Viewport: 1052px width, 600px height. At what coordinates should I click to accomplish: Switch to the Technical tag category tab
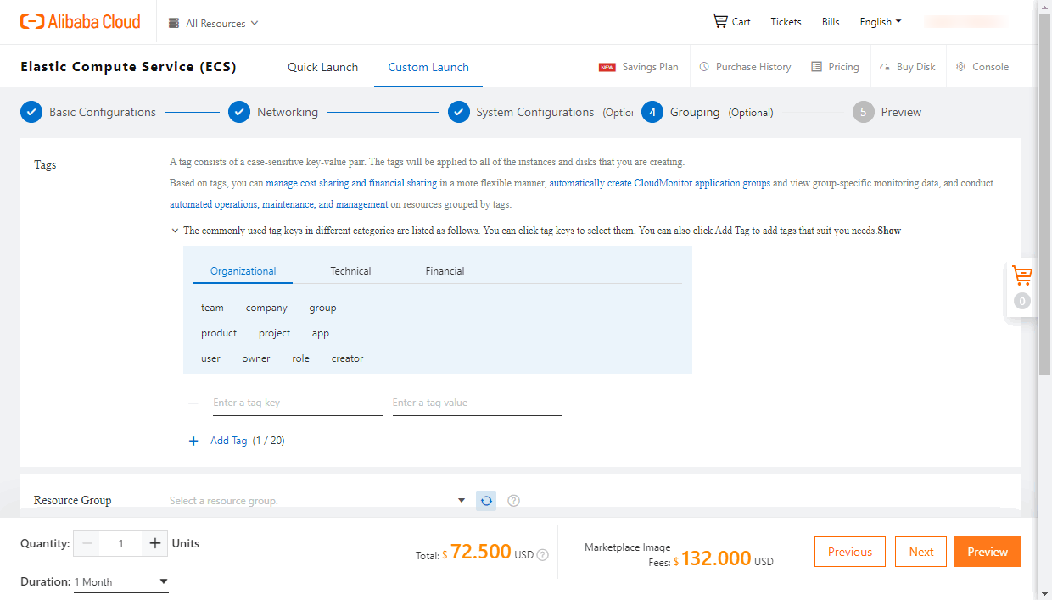coord(350,270)
